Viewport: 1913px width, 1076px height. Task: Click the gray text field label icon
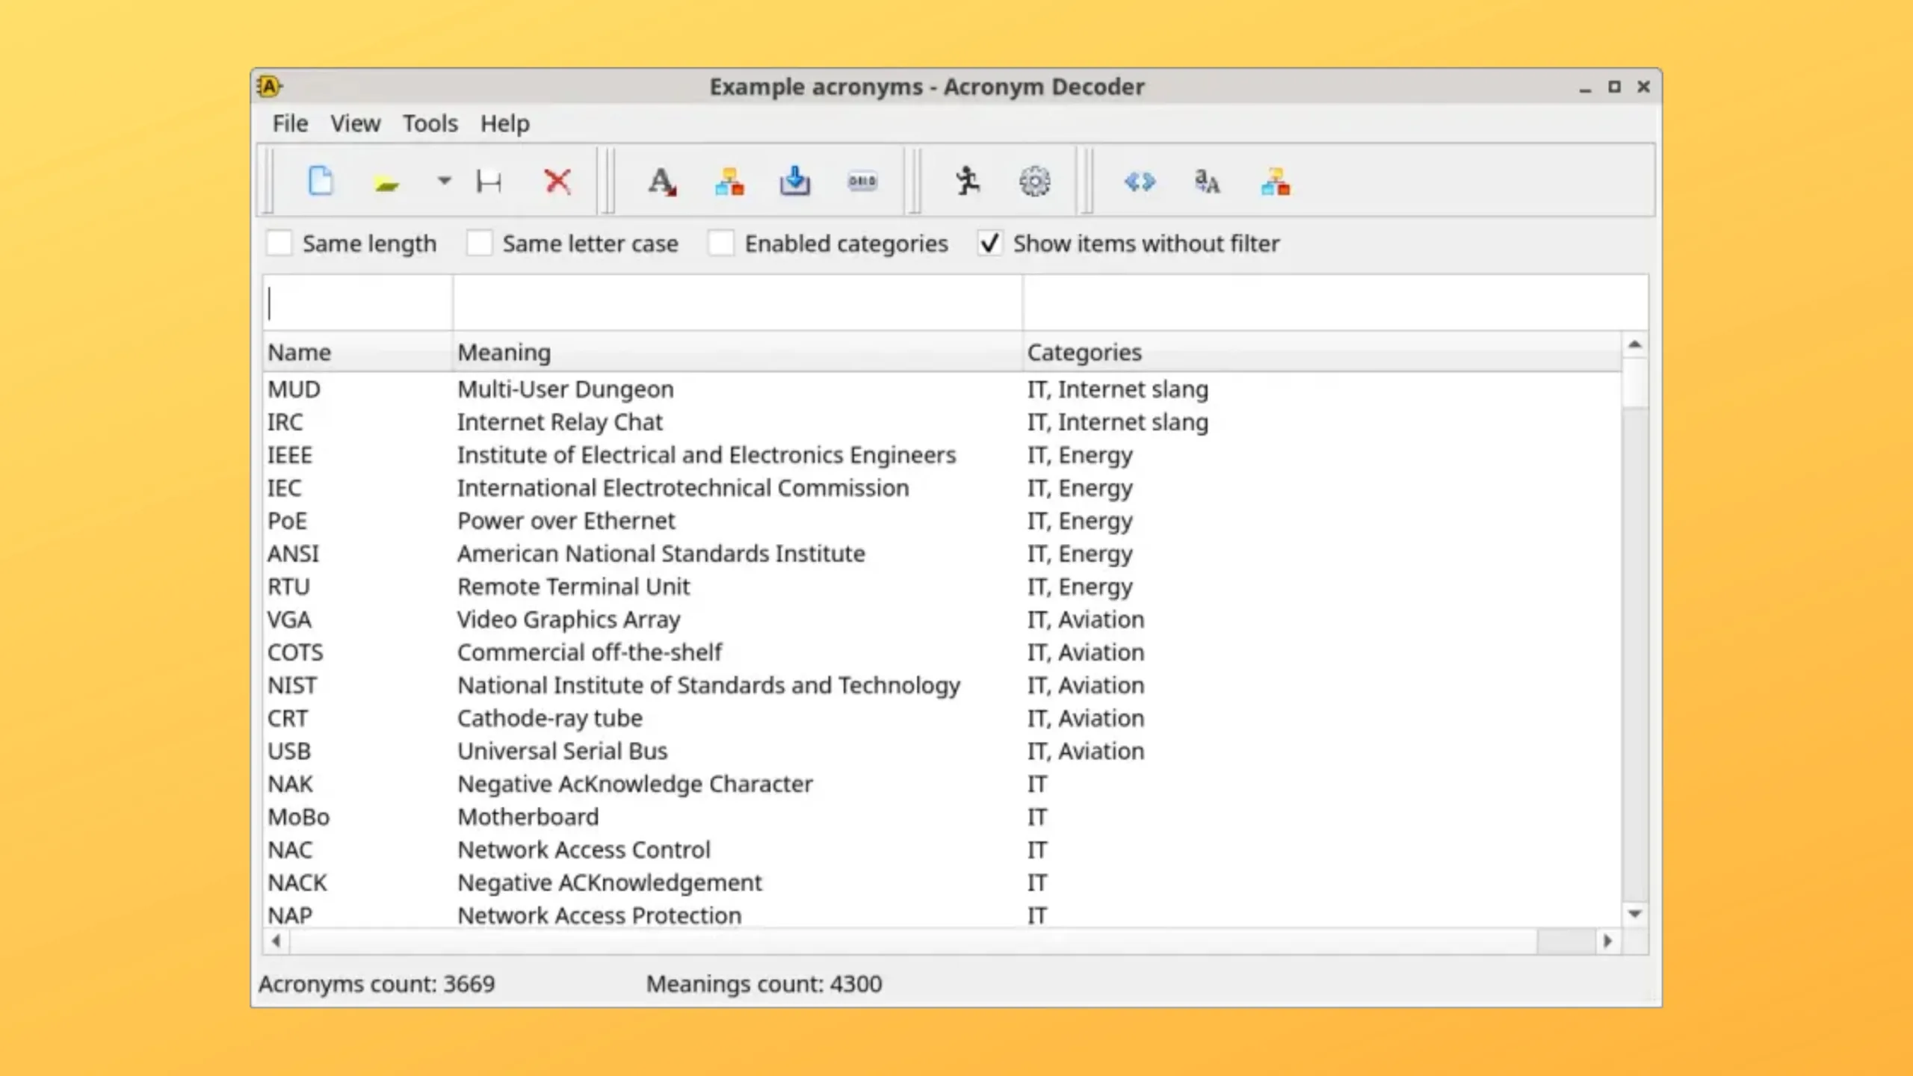coord(862,182)
